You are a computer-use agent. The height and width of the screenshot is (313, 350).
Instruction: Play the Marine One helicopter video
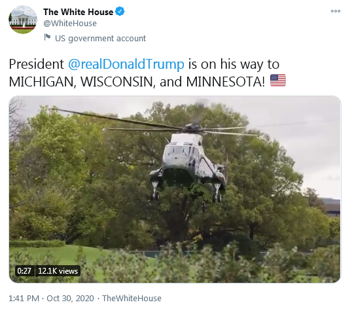(175, 189)
